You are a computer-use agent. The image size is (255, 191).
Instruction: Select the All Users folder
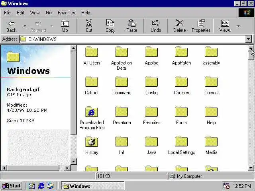92,56
